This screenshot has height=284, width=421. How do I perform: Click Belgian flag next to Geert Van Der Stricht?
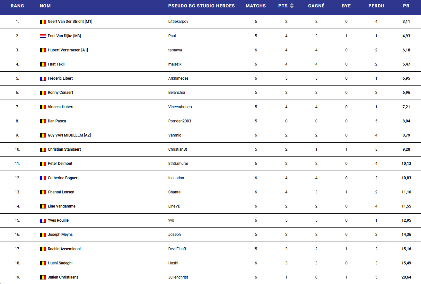[43, 22]
